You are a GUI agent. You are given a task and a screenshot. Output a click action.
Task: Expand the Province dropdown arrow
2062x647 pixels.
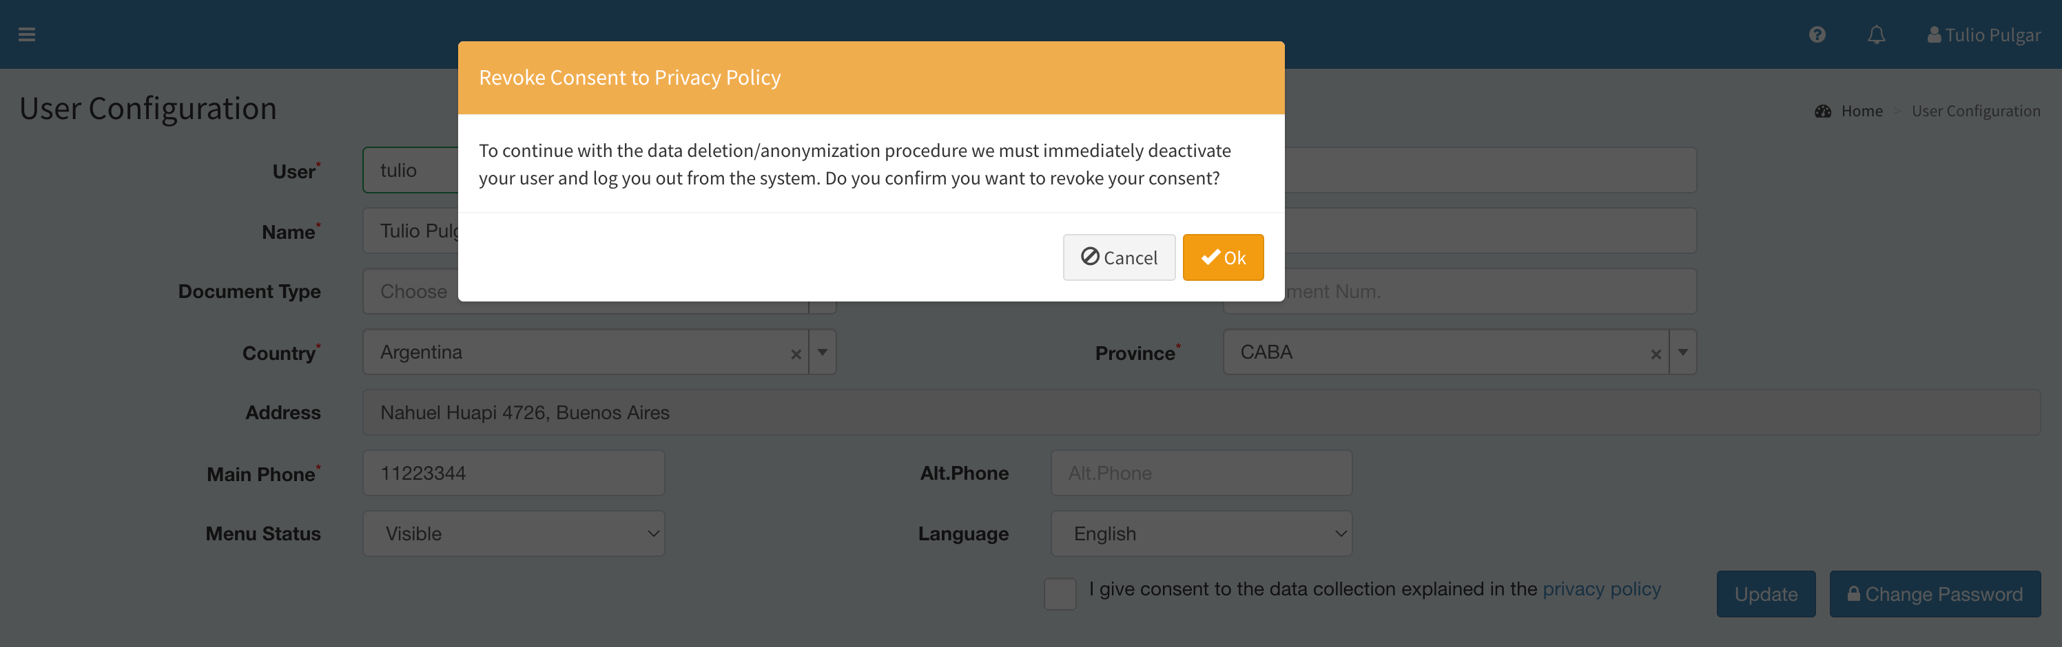pyautogui.click(x=1682, y=352)
